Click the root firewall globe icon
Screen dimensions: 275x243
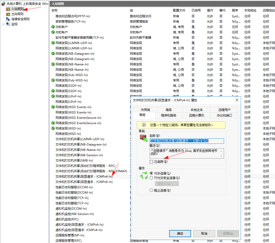3,4
